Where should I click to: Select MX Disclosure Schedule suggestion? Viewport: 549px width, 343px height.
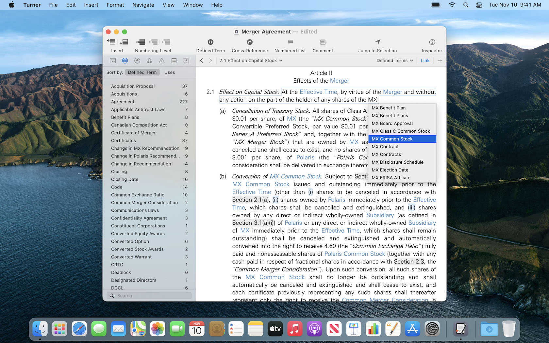point(402,162)
